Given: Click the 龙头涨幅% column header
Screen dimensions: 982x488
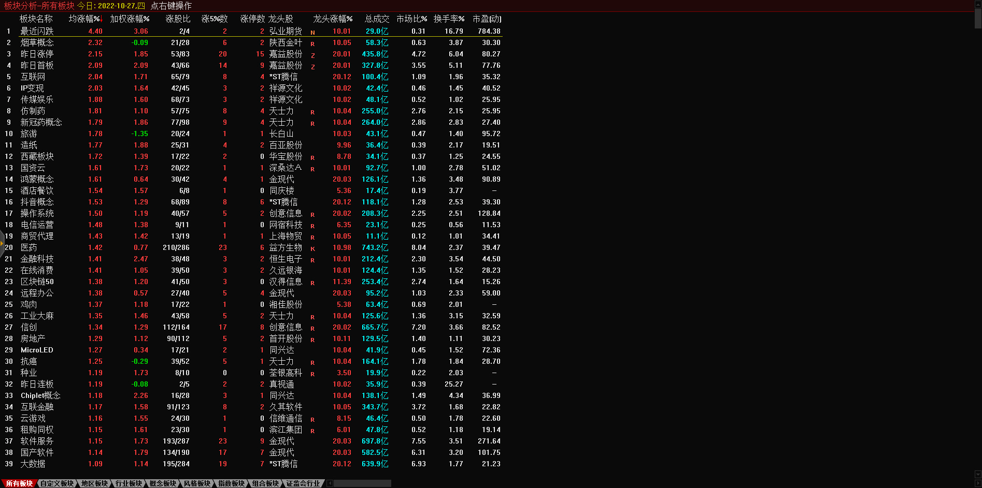Looking at the screenshot, I should pyautogui.click(x=333, y=19).
